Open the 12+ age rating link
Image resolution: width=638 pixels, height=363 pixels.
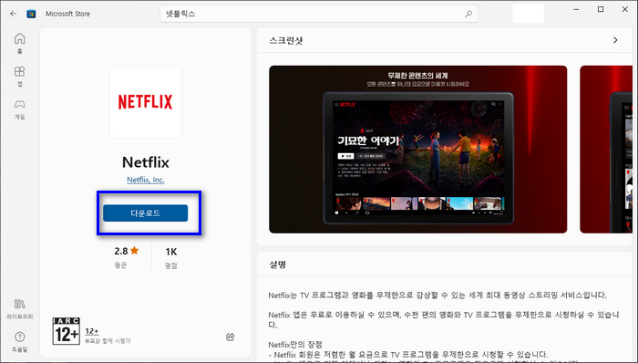(x=92, y=331)
